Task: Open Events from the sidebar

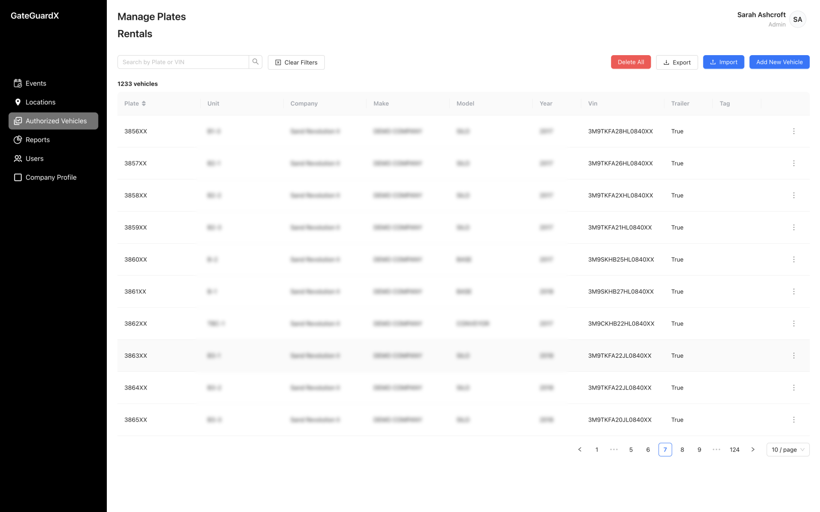Action: pos(36,83)
